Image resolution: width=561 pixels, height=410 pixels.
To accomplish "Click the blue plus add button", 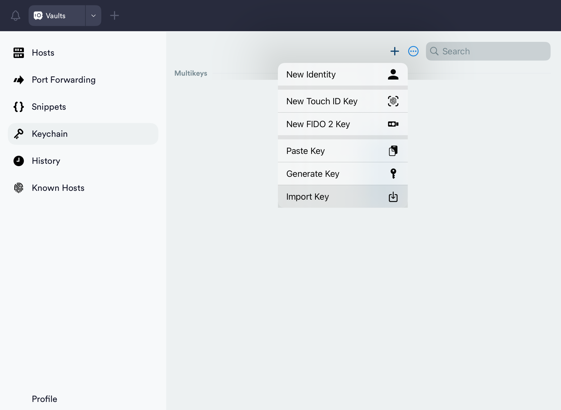I will click(x=395, y=51).
